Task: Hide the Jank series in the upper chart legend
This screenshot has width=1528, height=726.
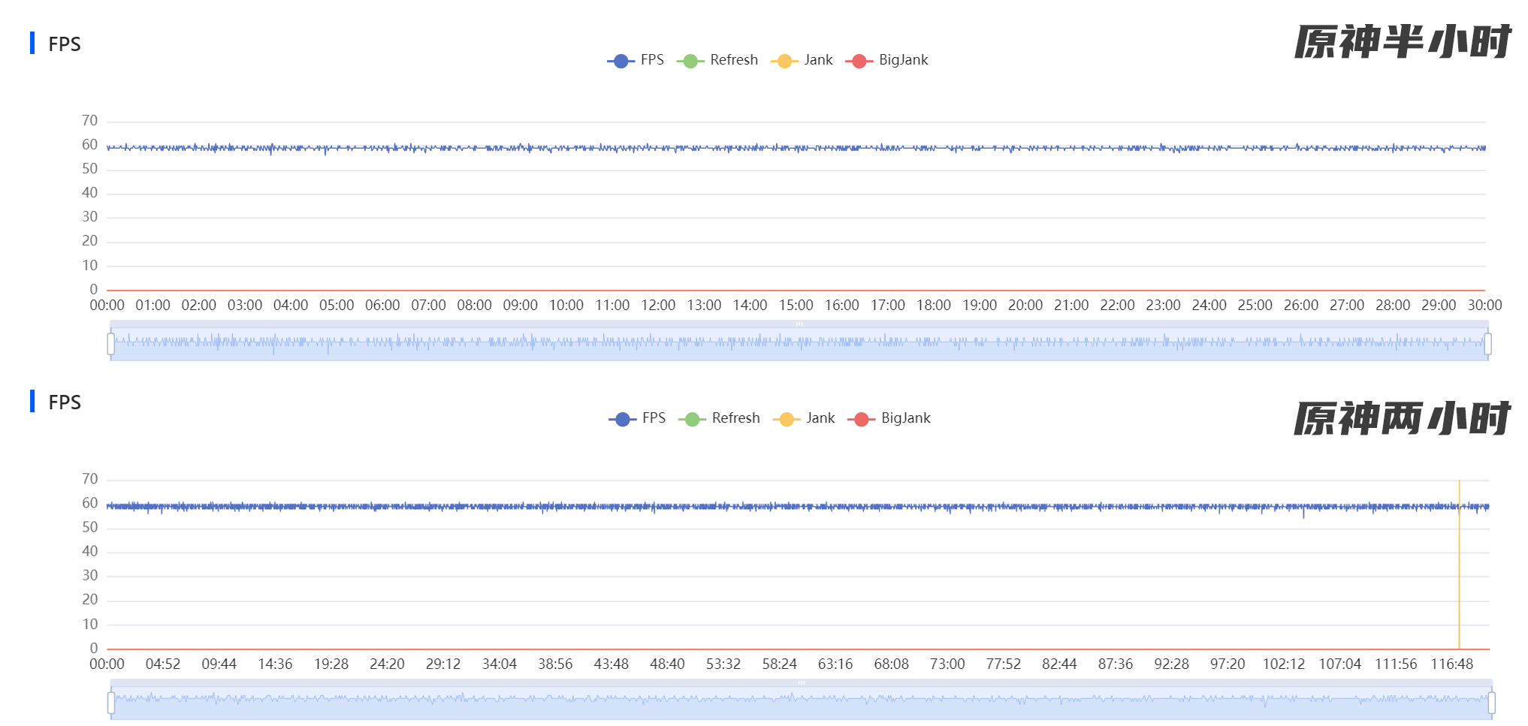Action: [802, 60]
